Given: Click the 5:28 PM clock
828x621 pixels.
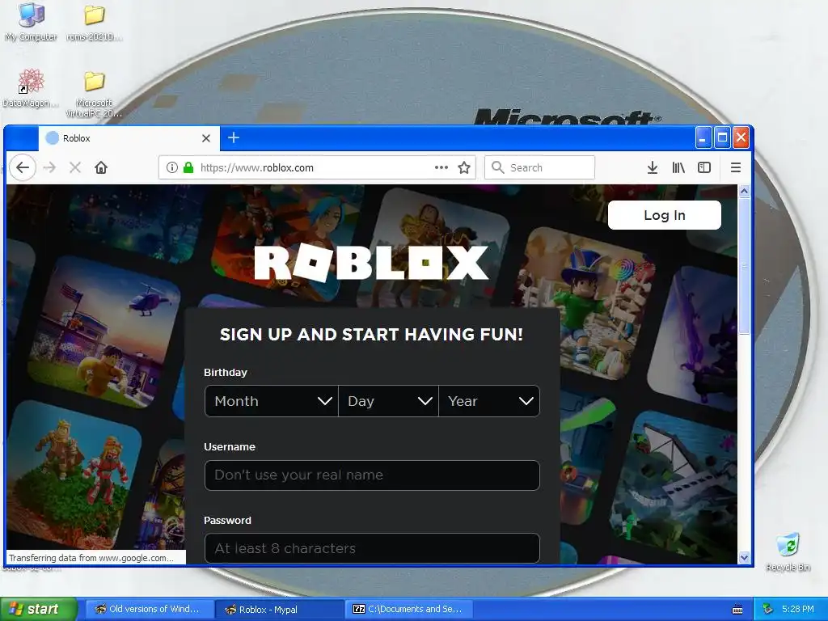Looking at the screenshot, I should [798, 610].
